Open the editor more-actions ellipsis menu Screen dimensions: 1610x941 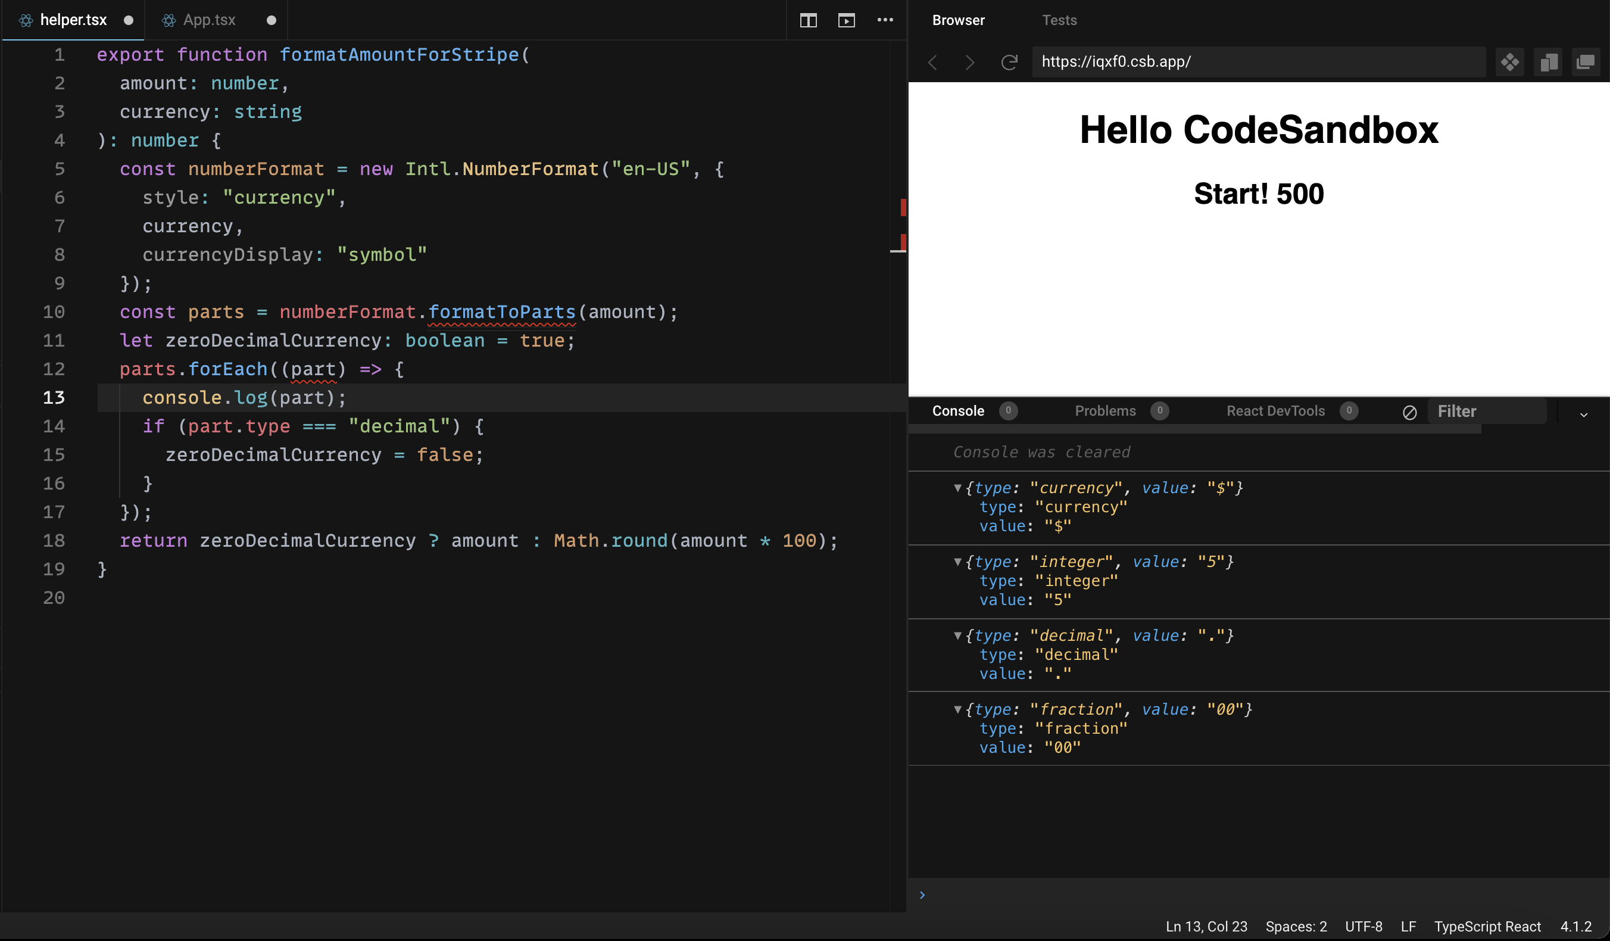click(885, 20)
